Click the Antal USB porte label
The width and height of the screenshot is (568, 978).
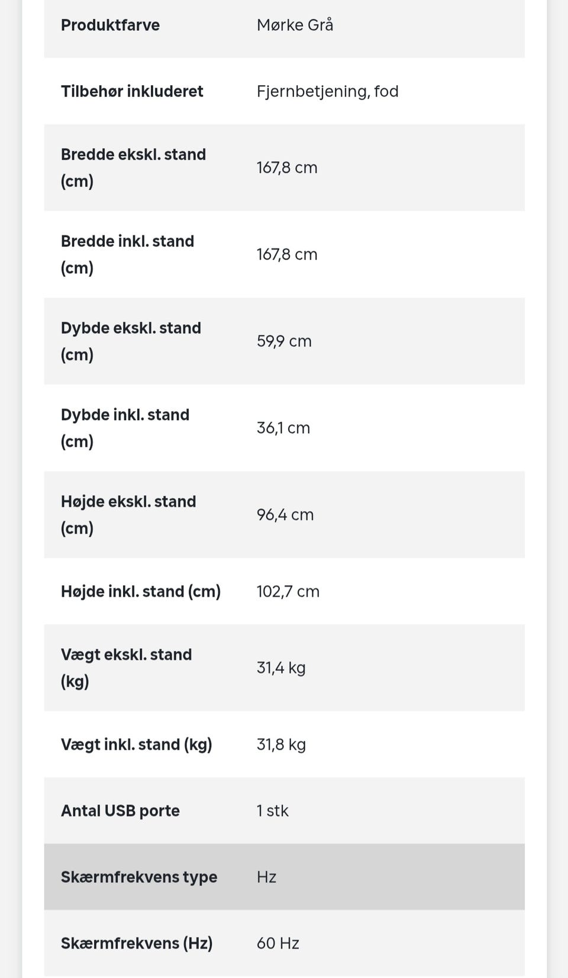coord(120,811)
